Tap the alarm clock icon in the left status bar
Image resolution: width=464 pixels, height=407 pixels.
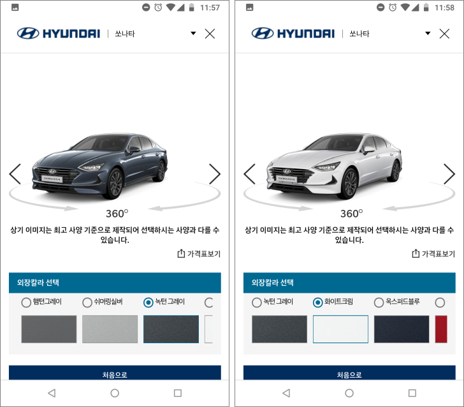[x=158, y=8]
